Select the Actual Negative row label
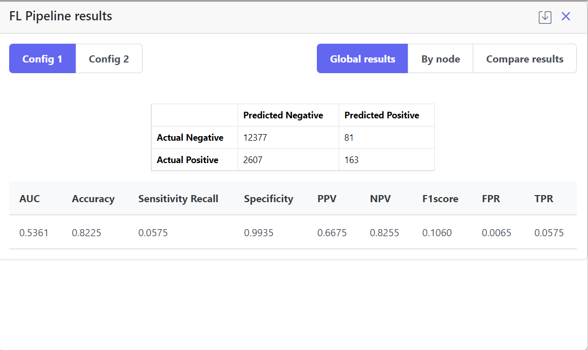 point(190,138)
